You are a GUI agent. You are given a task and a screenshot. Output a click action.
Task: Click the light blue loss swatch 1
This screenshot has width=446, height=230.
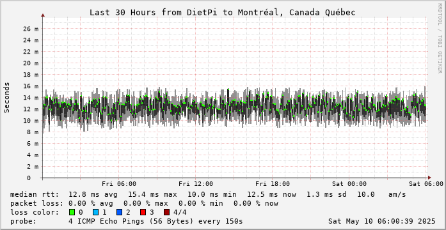[95, 212]
